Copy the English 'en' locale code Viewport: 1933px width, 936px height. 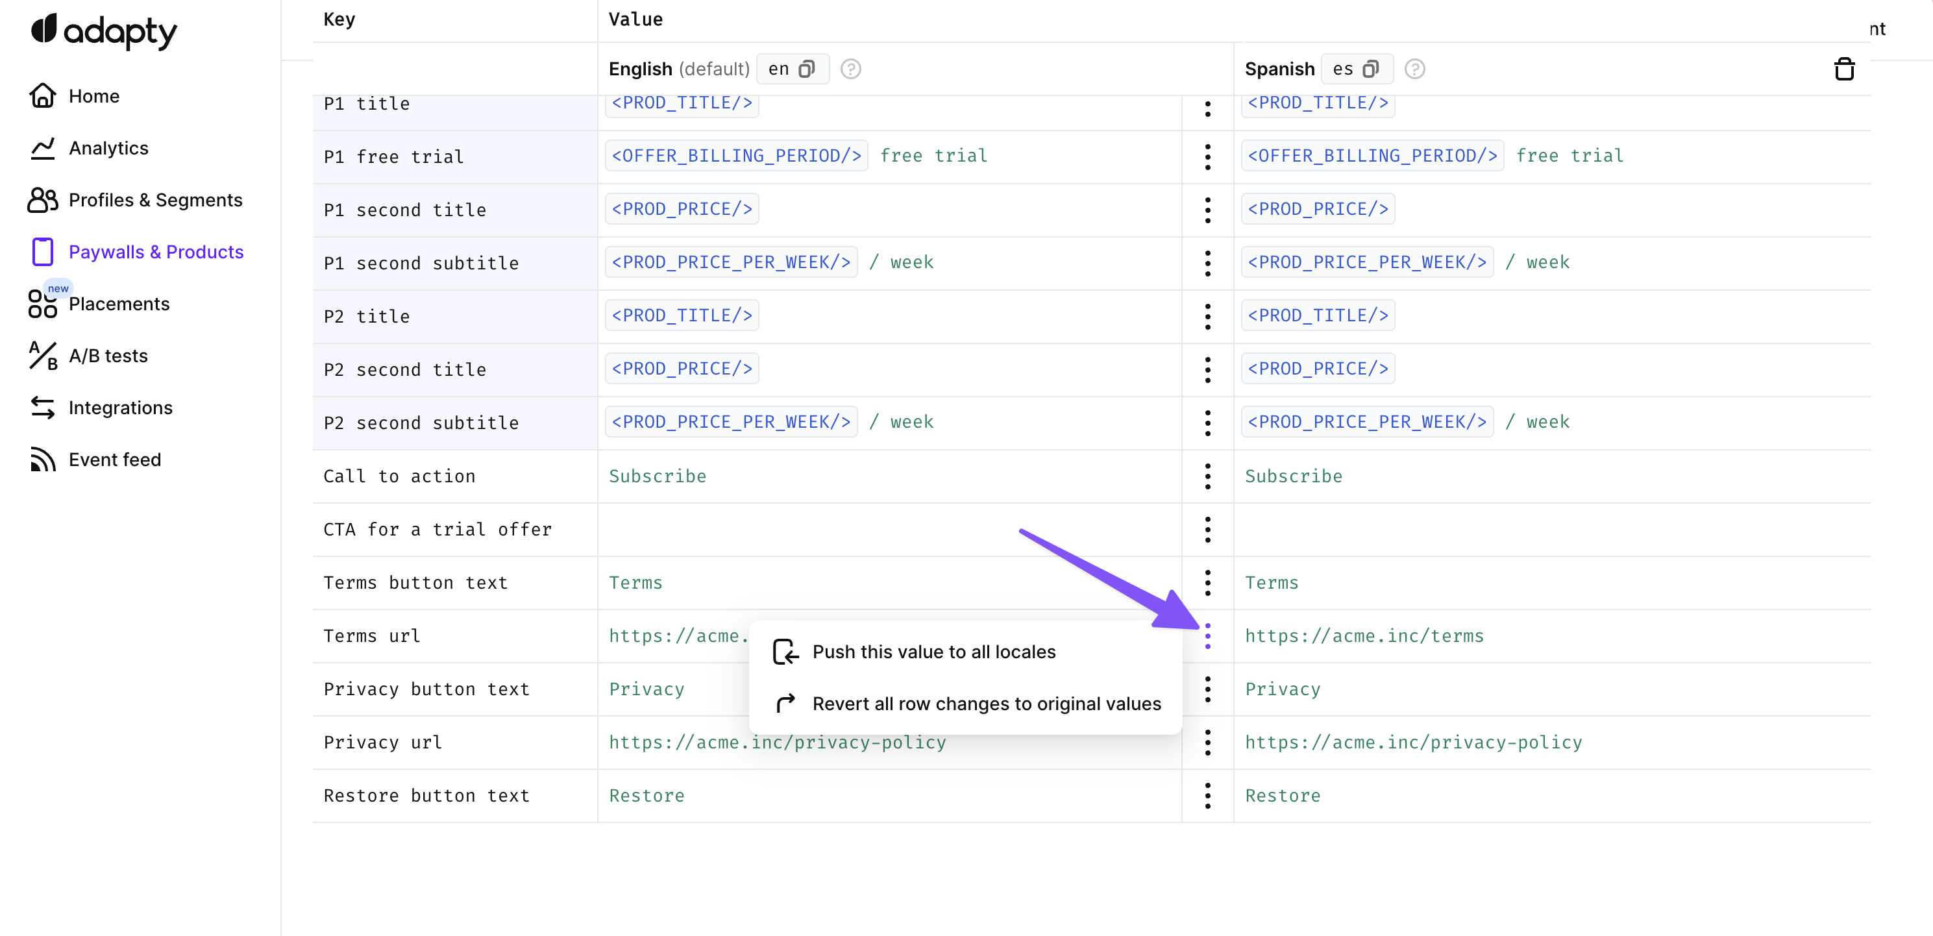tap(807, 69)
